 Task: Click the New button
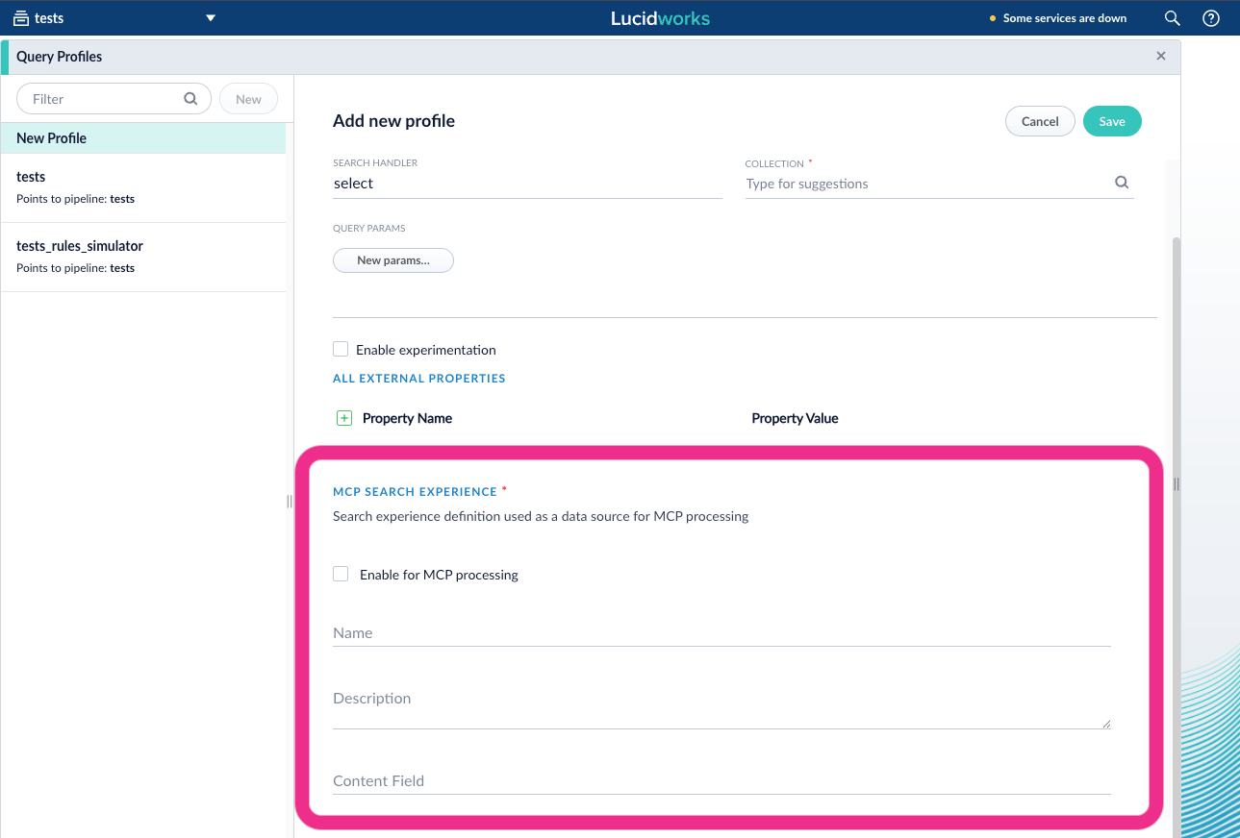[x=248, y=99]
